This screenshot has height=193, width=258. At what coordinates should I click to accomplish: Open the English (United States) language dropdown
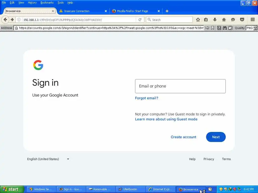pyautogui.click(x=48, y=159)
